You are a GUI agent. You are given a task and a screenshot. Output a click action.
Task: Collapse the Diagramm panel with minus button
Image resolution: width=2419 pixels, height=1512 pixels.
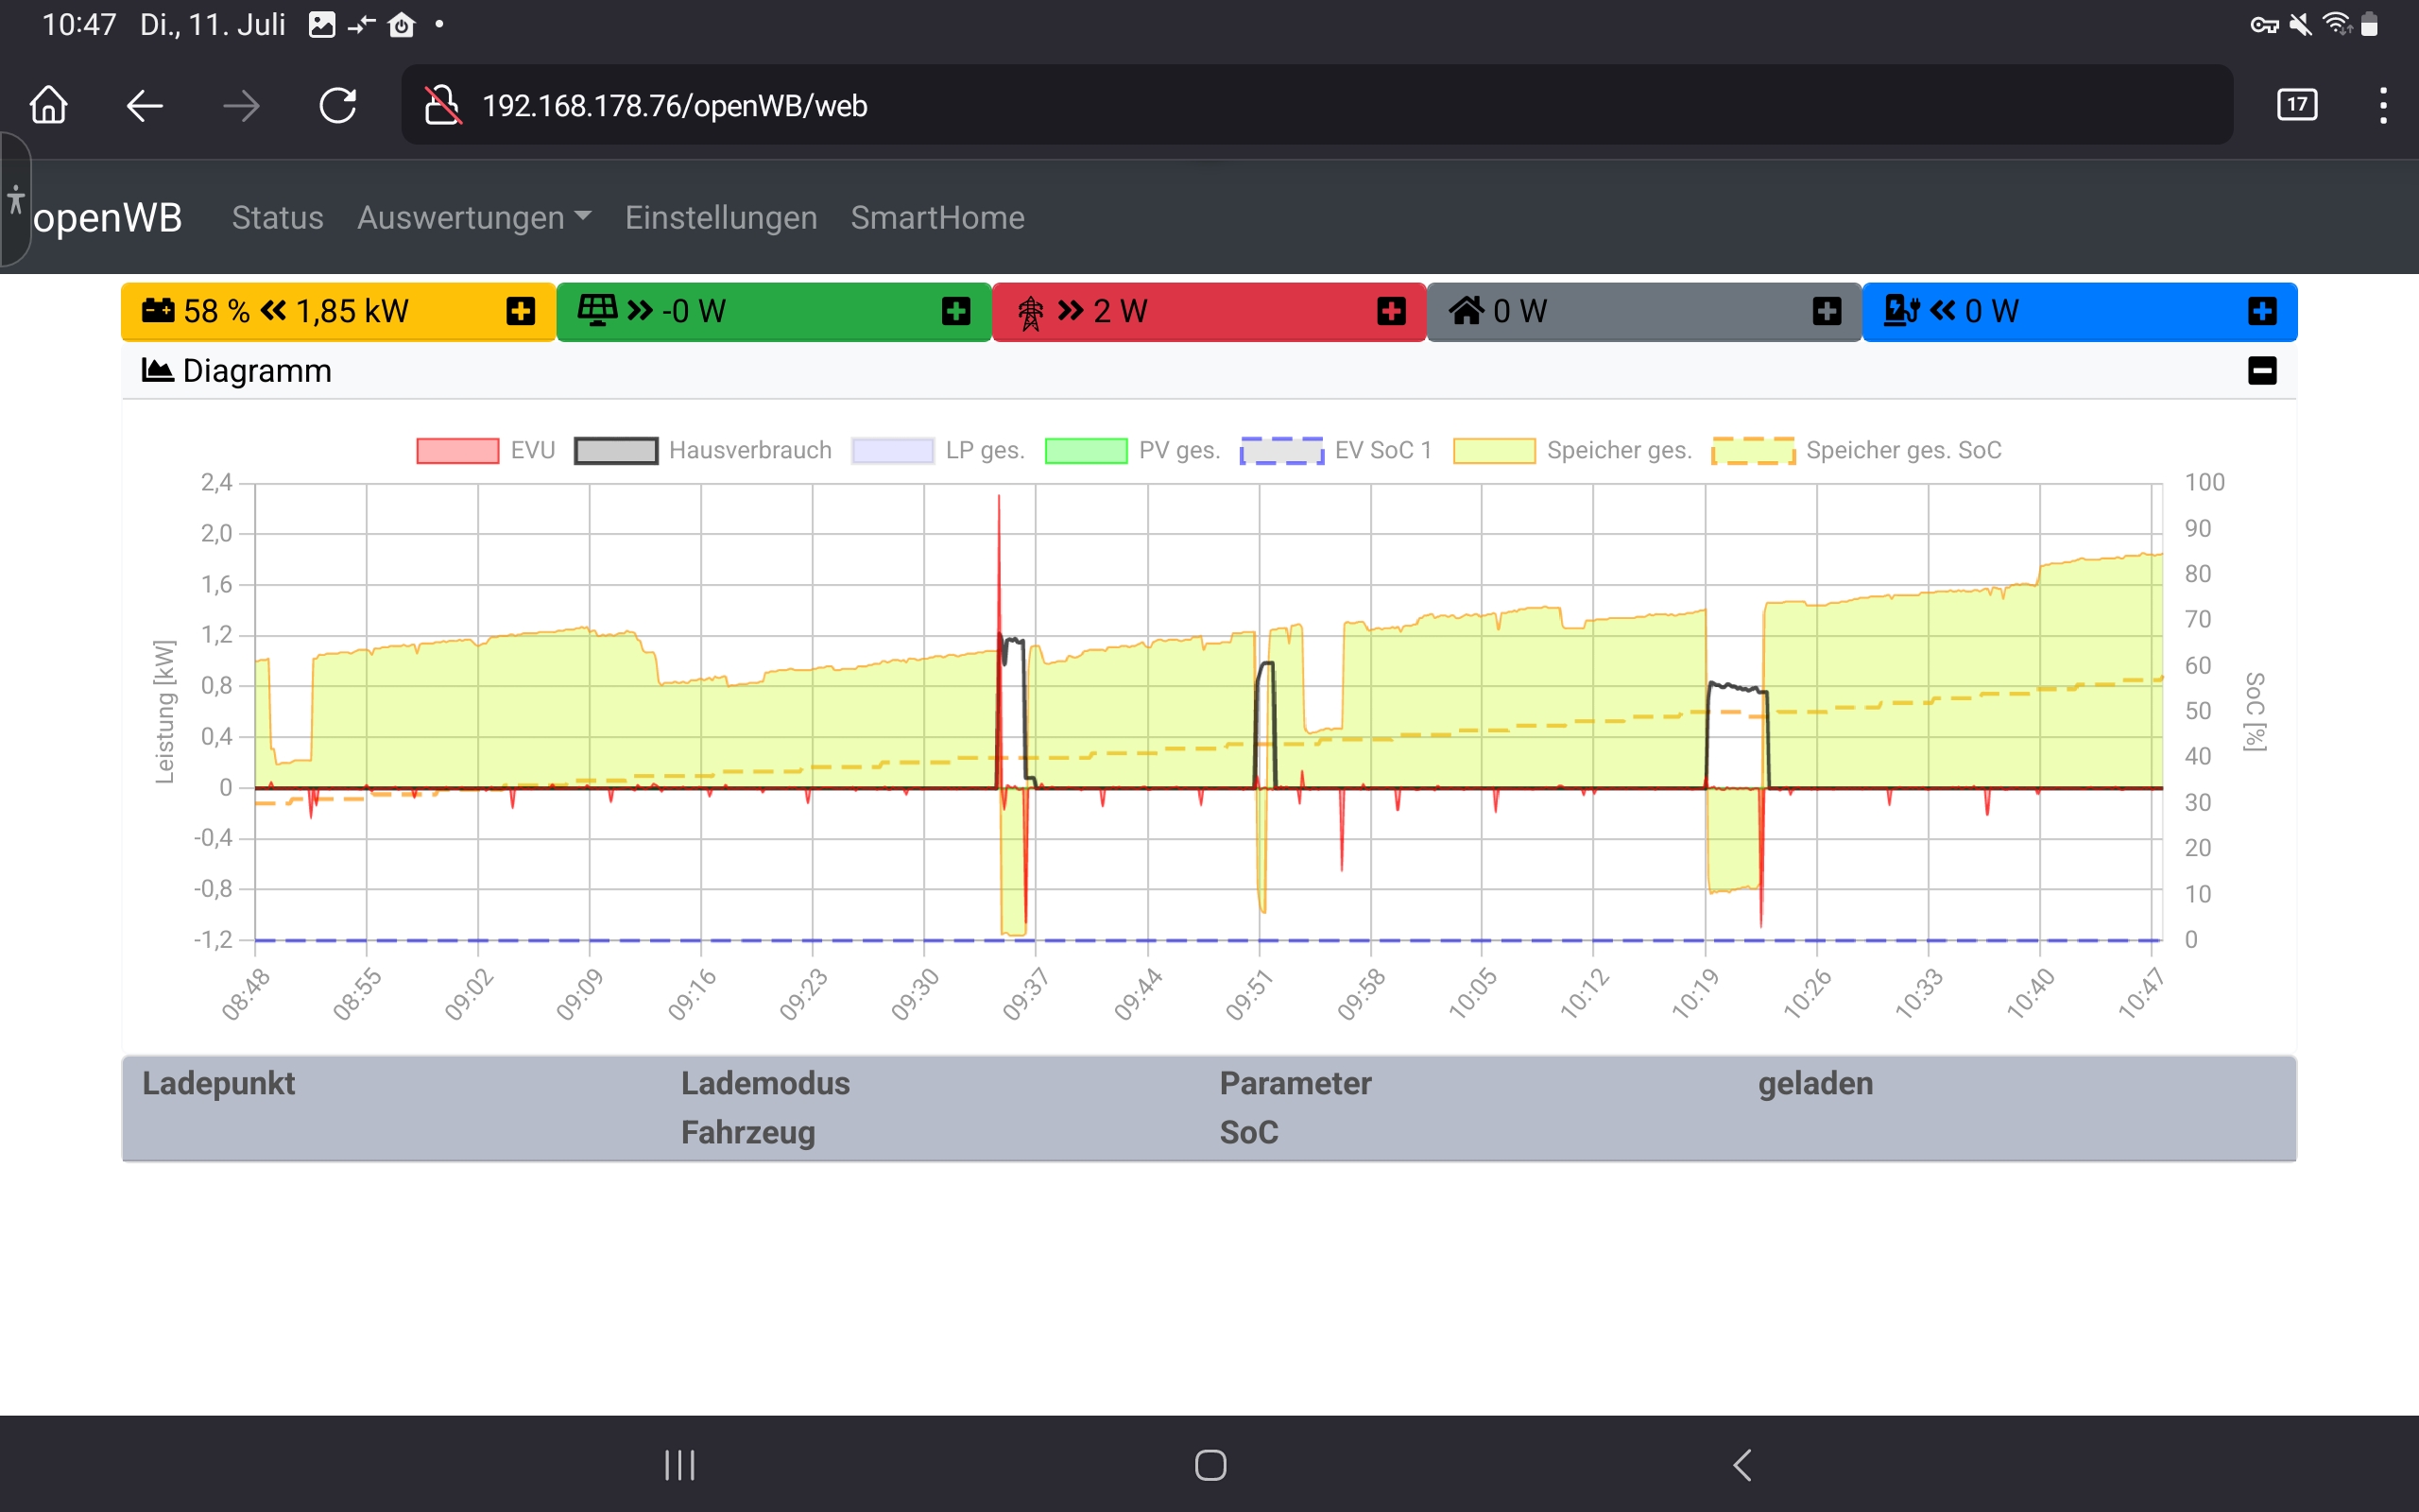[x=2262, y=371]
